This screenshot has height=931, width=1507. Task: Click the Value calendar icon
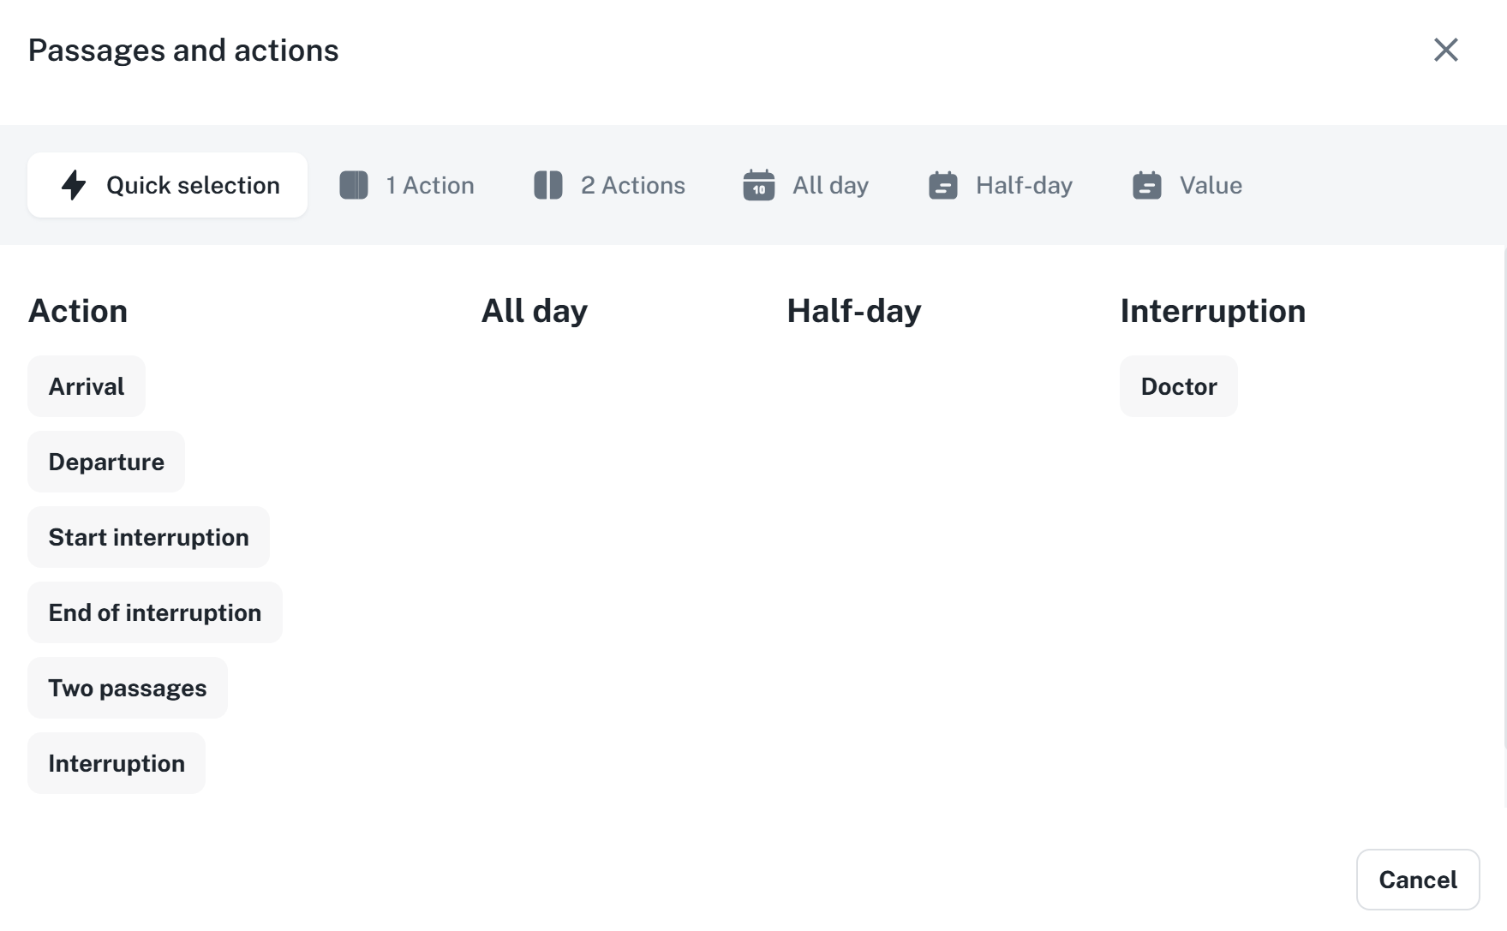pos(1147,185)
